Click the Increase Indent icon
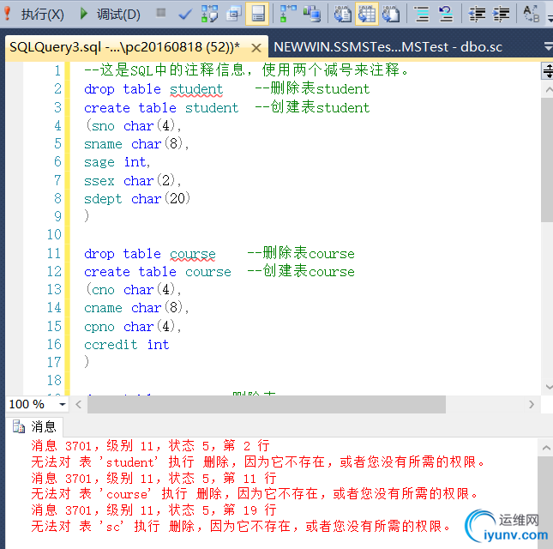 point(501,14)
